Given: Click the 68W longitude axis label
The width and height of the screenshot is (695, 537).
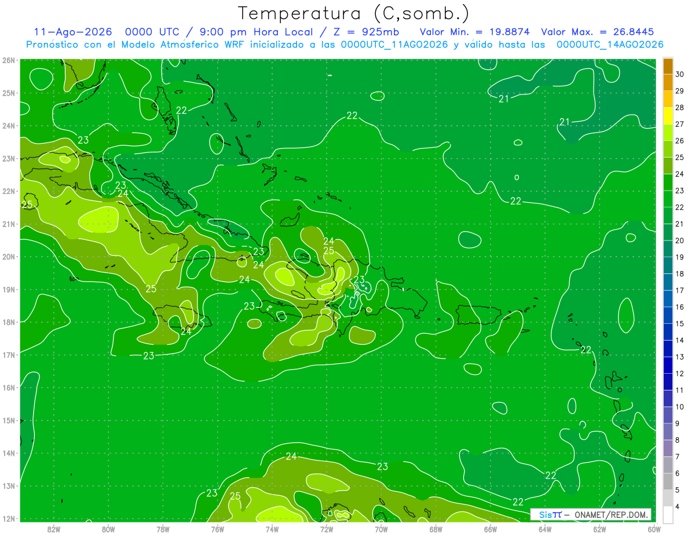Looking at the screenshot, I should (436, 529).
